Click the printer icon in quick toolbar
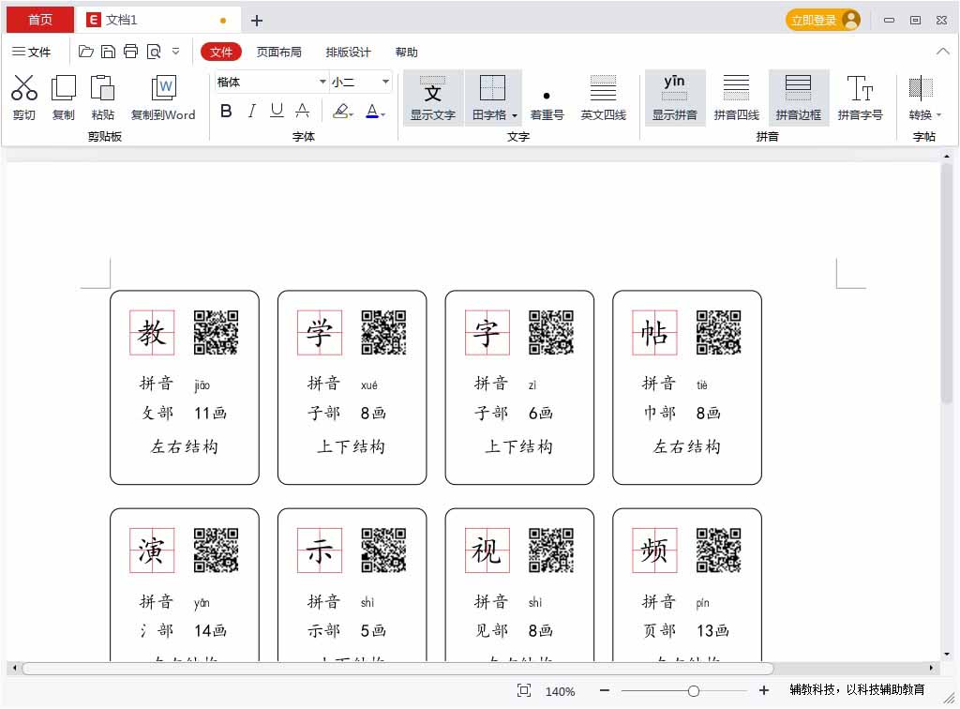Image resolution: width=960 pixels, height=709 pixels. pyautogui.click(x=130, y=52)
